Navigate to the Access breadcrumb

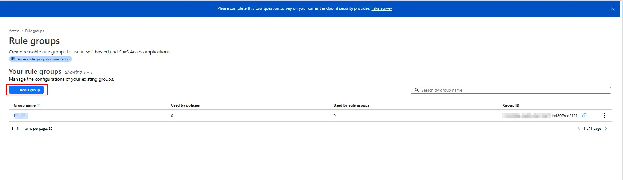tap(14, 31)
